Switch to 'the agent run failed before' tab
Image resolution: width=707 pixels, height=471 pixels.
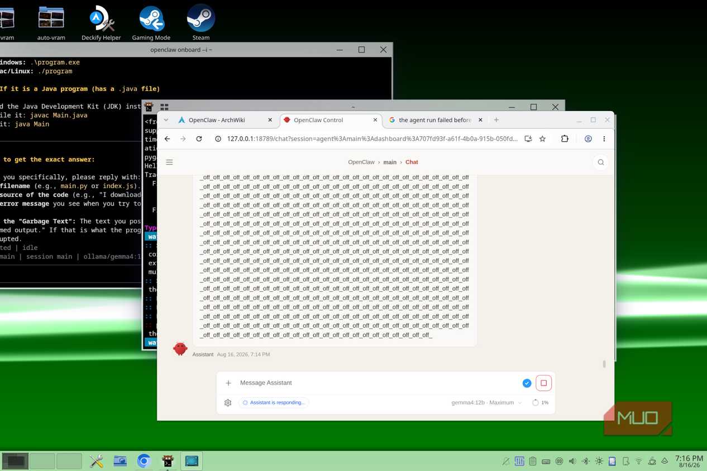tap(435, 120)
